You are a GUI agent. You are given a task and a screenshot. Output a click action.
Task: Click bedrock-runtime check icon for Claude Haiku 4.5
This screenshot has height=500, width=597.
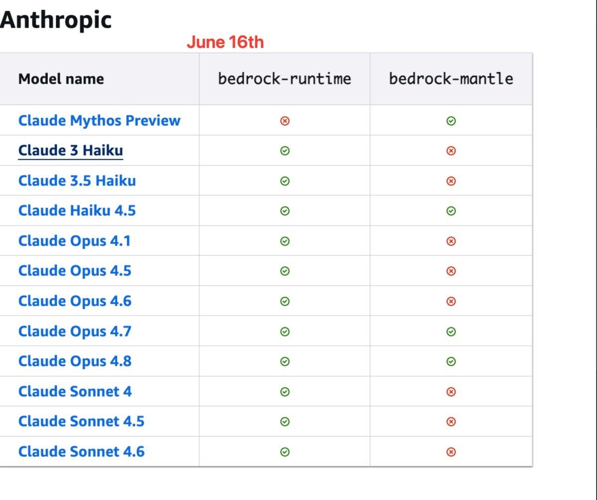coord(285,211)
